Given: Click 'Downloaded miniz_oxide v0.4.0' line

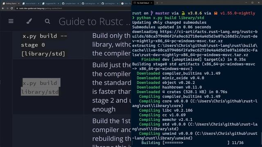Looking at the screenshot, I should pos(170,78).
